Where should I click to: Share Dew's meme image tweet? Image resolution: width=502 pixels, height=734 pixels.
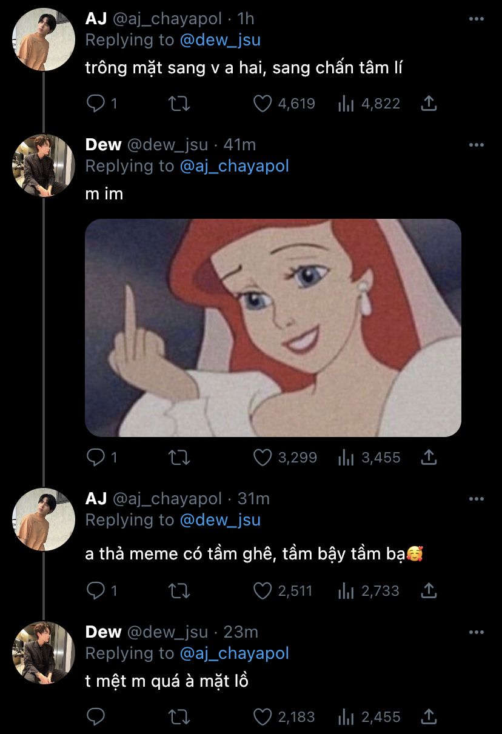(x=429, y=458)
